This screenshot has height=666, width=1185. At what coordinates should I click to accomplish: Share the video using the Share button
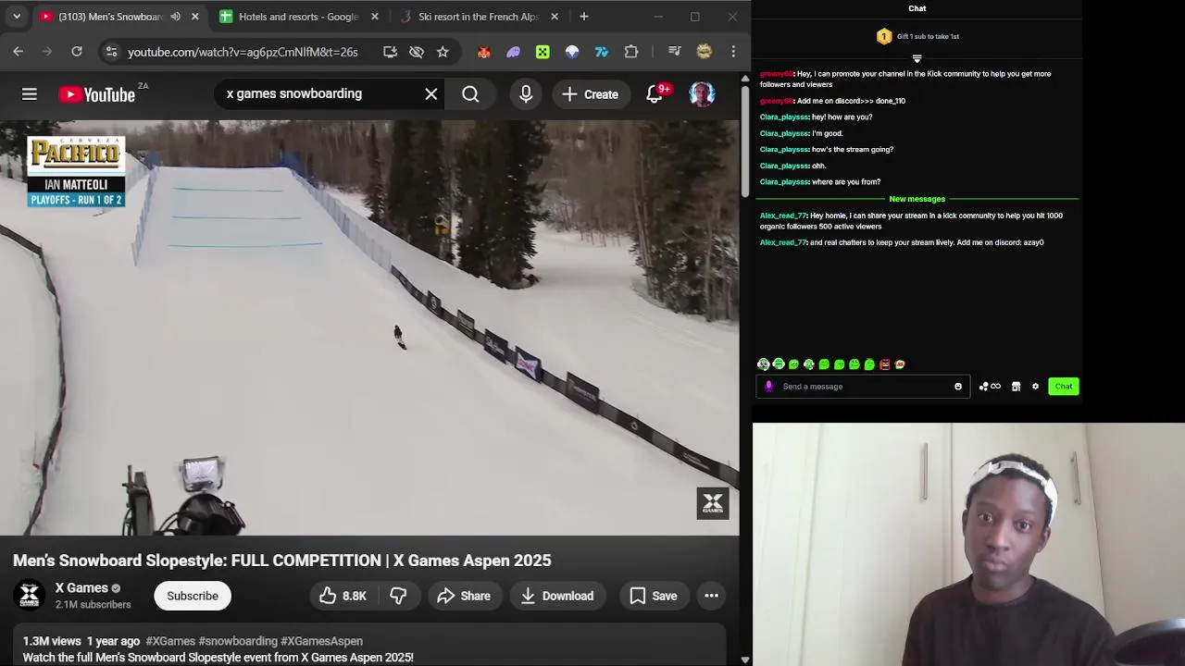(464, 596)
